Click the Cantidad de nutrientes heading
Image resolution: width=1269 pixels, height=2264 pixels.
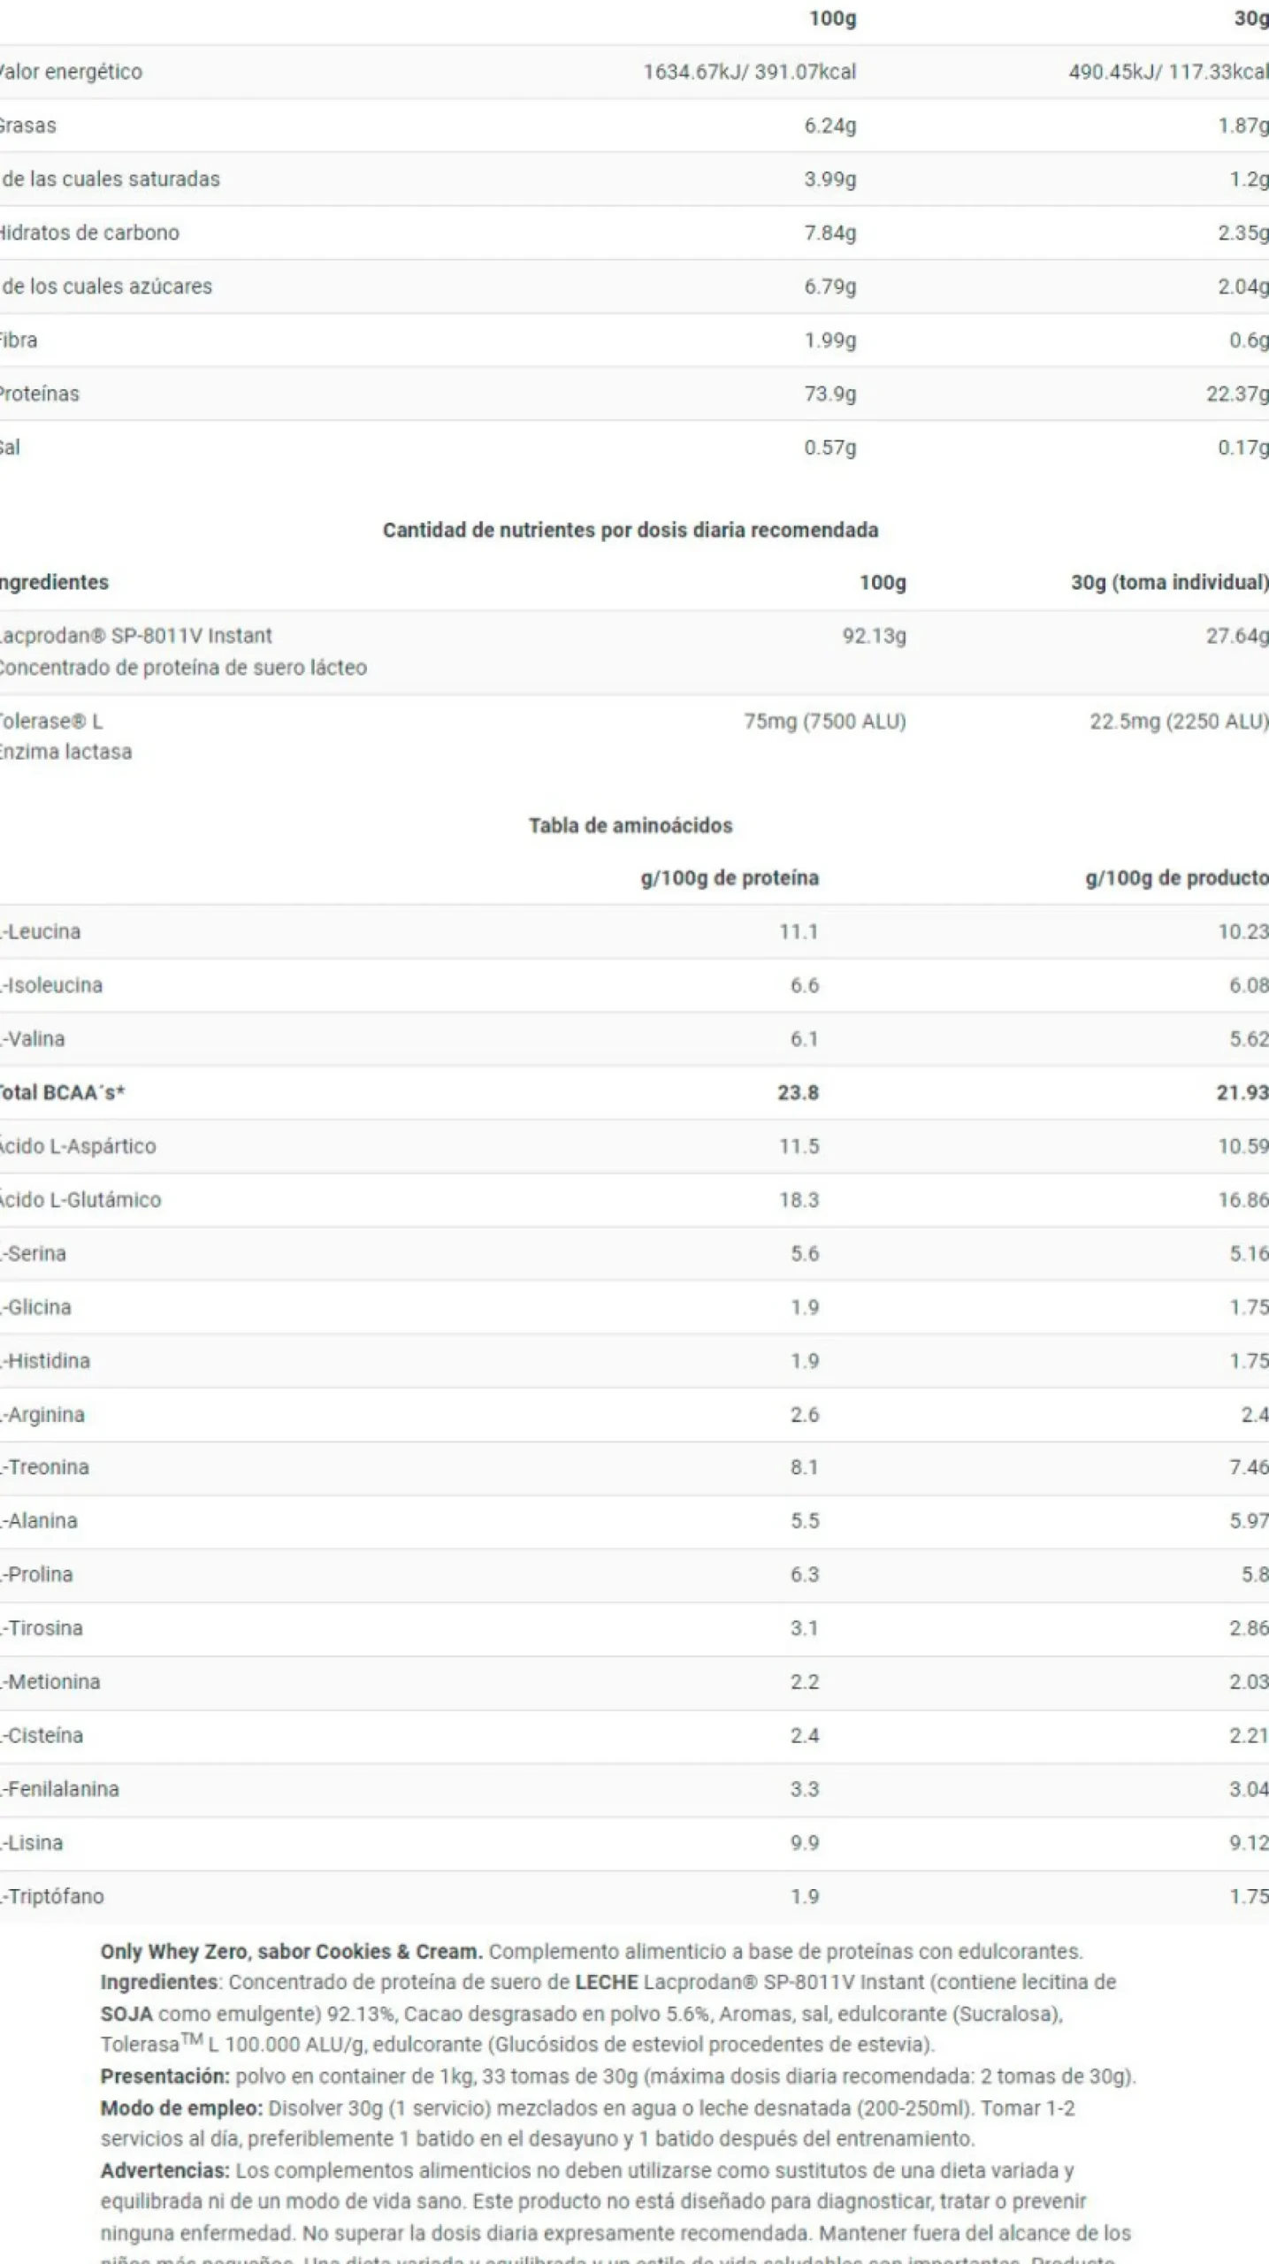click(x=631, y=530)
